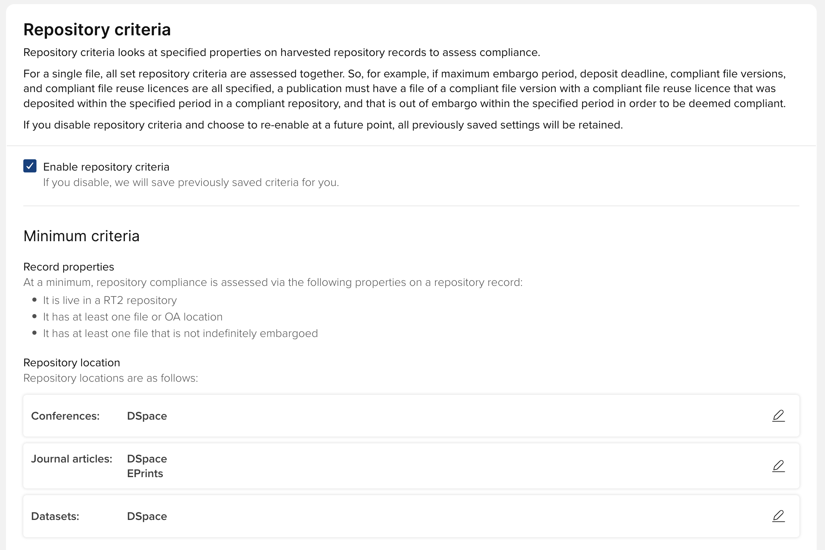Click the 'Journal articles:' row label
The height and width of the screenshot is (550, 825).
(x=71, y=459)
